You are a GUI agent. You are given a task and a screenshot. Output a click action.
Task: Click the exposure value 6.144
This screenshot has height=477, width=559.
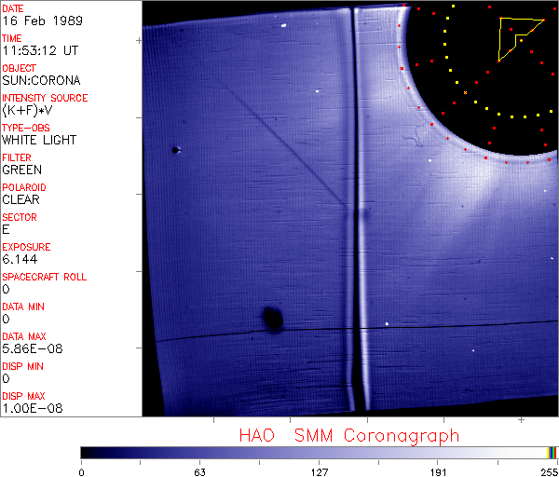click(x=20, y=259)
